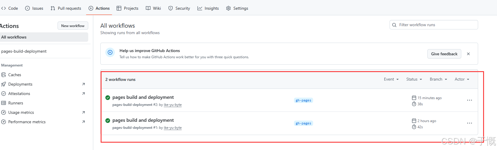The height and width of the screenshot is (150, 497).
Task: Click the New workflow button
Action: [73, 26]
